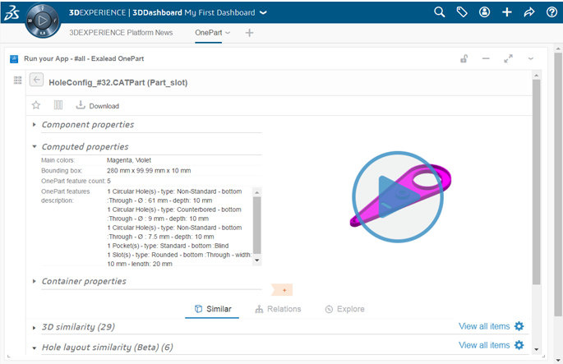Open the help question mark icon
This screenshot has height=364, width=563.
click(x=551, y=12)
